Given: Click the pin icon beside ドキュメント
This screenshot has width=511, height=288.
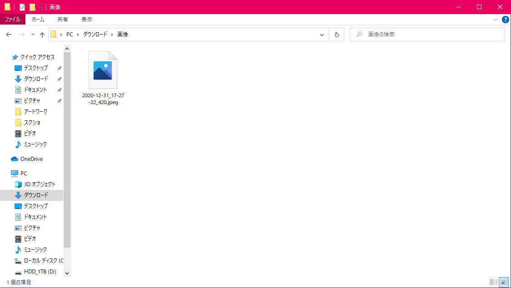Looking at the screenshot, I should (x=59, y=90).
